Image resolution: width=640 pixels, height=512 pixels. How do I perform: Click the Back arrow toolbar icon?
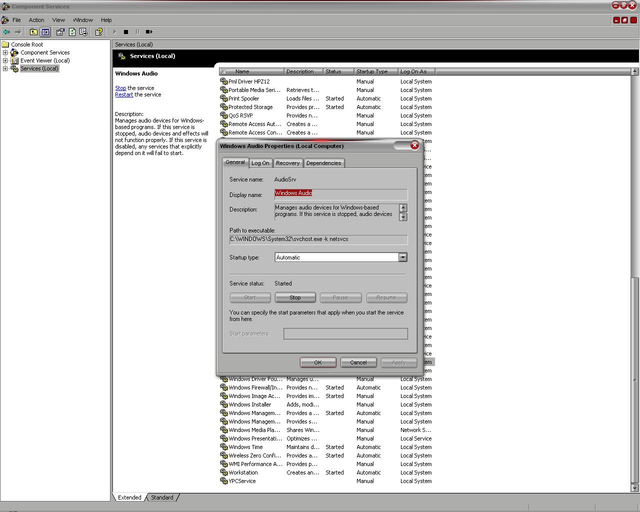click(6, 32)
